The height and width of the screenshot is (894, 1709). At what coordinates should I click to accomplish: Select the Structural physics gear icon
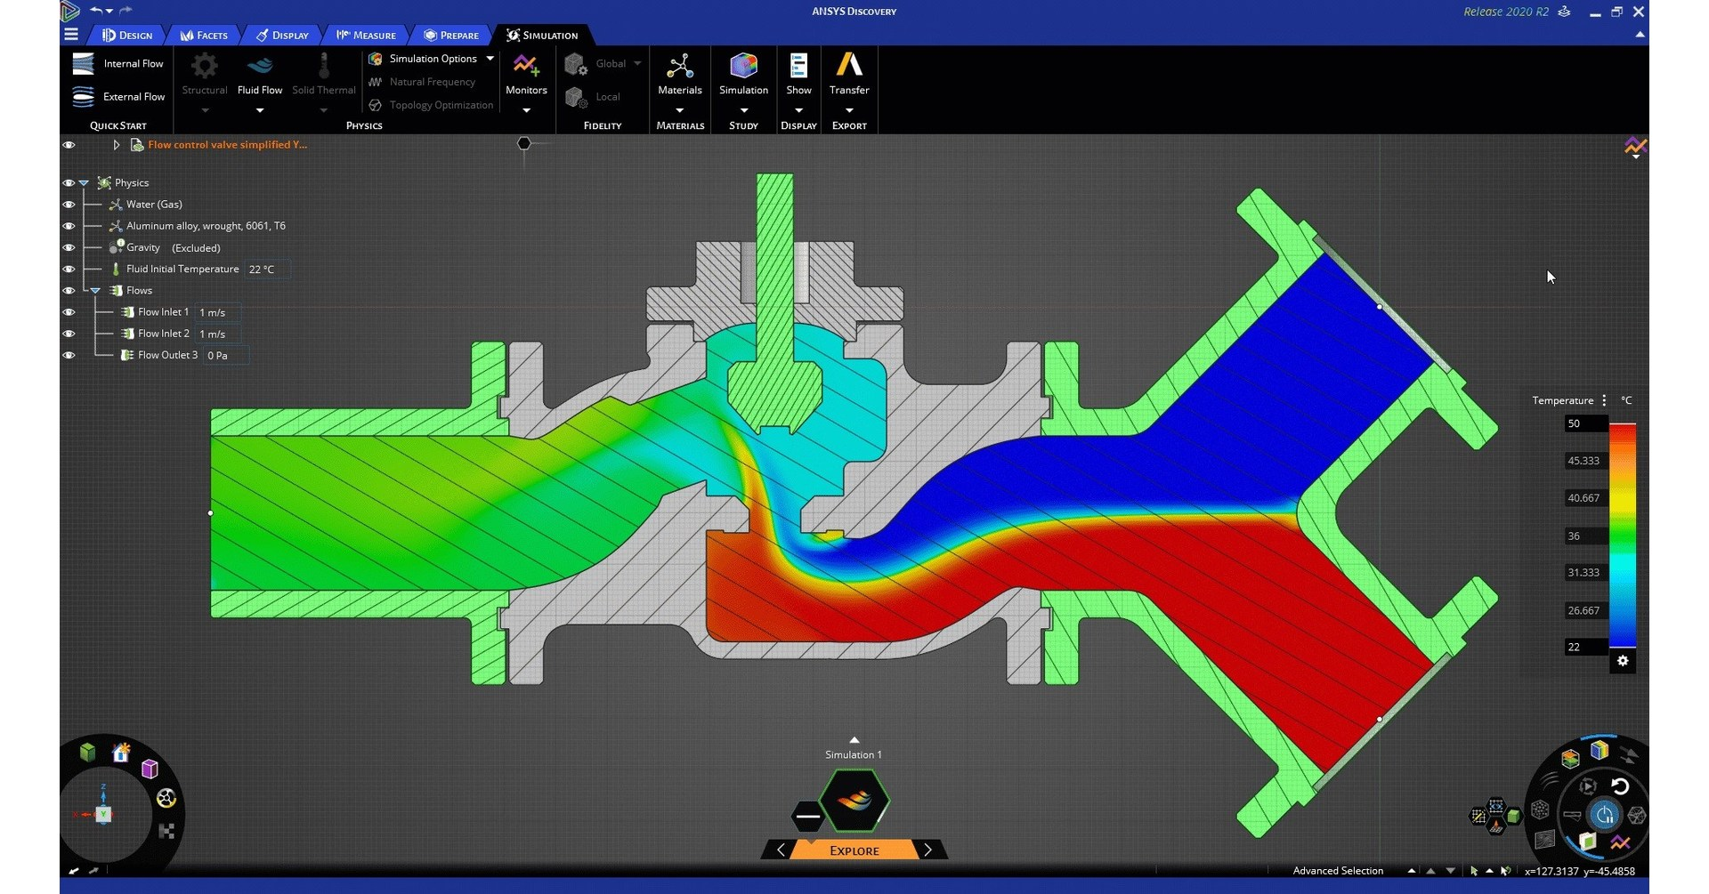pos(205,66)
